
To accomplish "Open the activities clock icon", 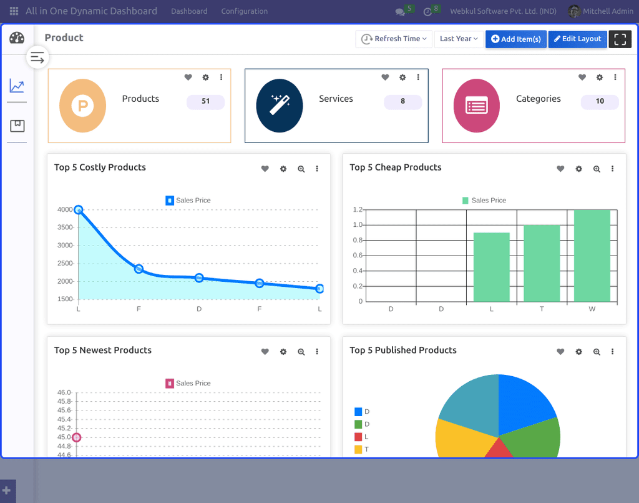I will 427,11.
